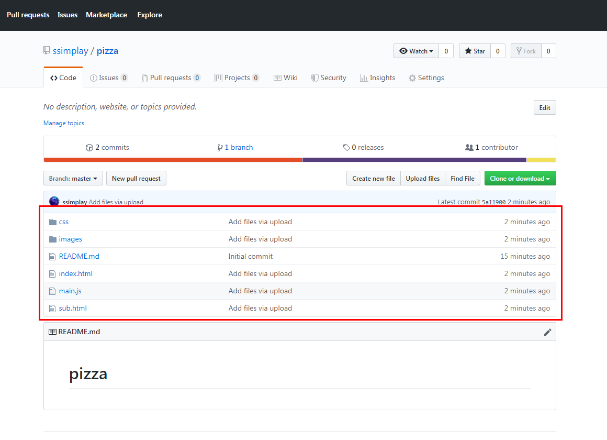This screenshot has width=607, height=440.
Task: Go to Pull requests in top navigation
Action: [x=28, y=15]
